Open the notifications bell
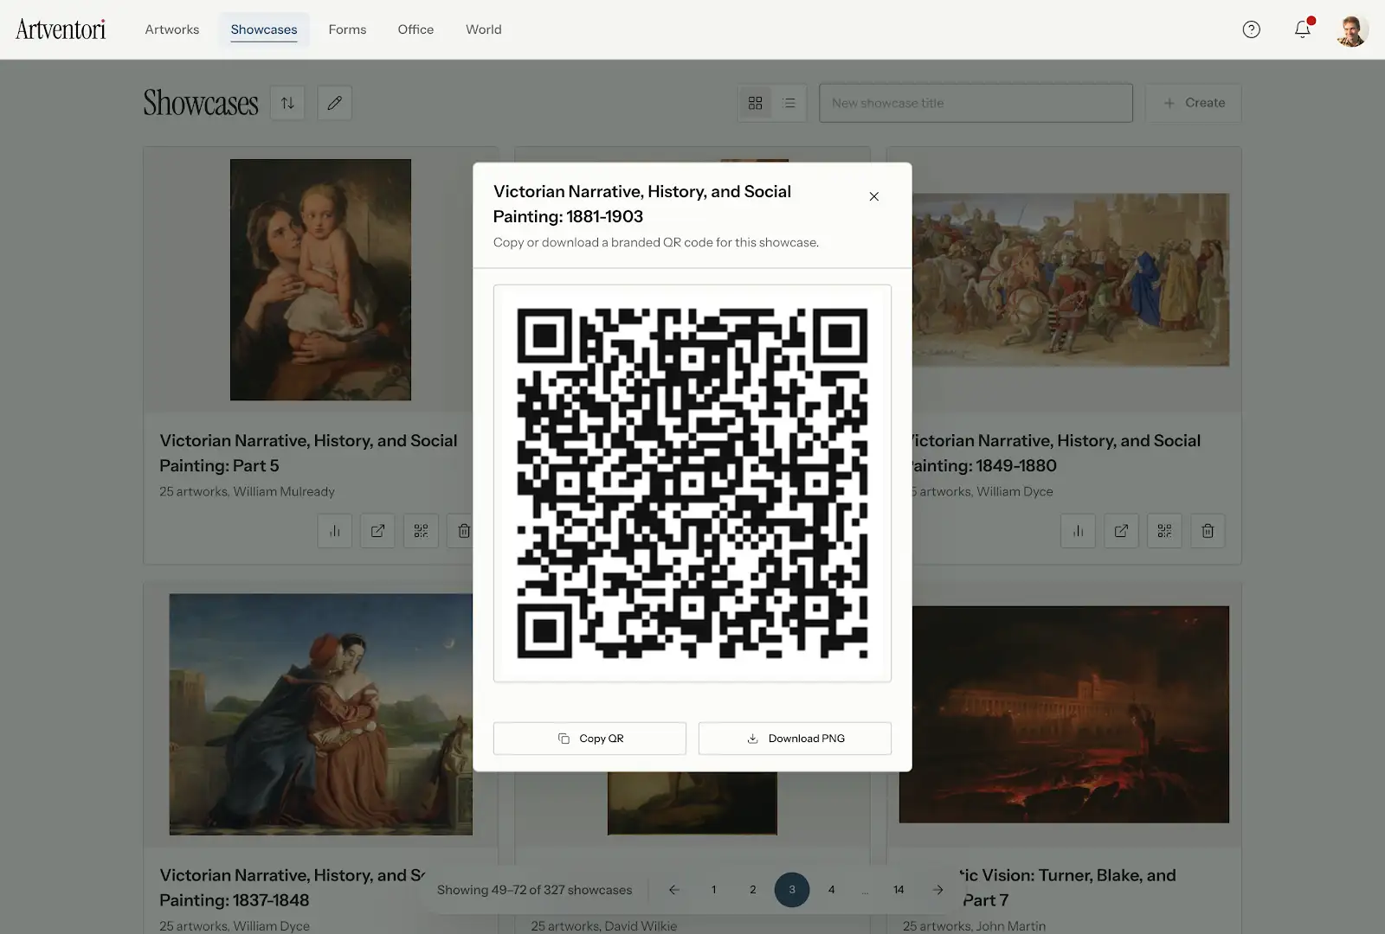 pos(1302,29)
